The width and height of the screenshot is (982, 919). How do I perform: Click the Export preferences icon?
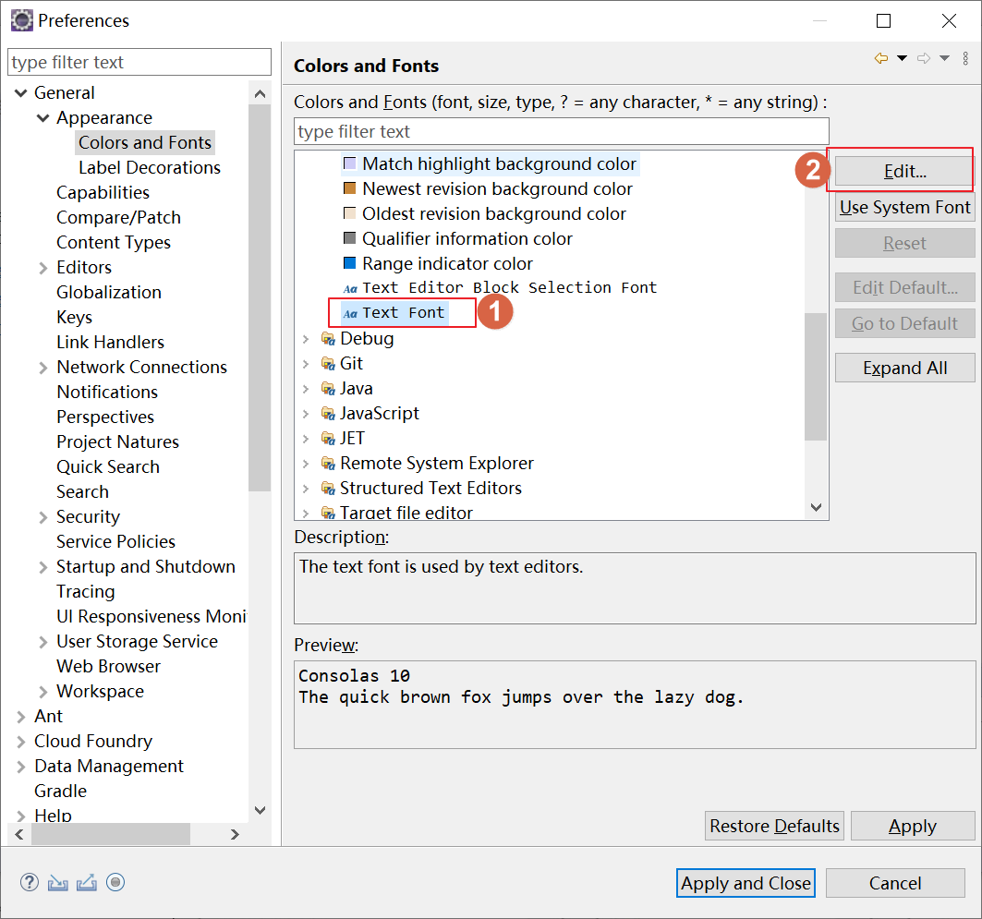pos(87,882)
